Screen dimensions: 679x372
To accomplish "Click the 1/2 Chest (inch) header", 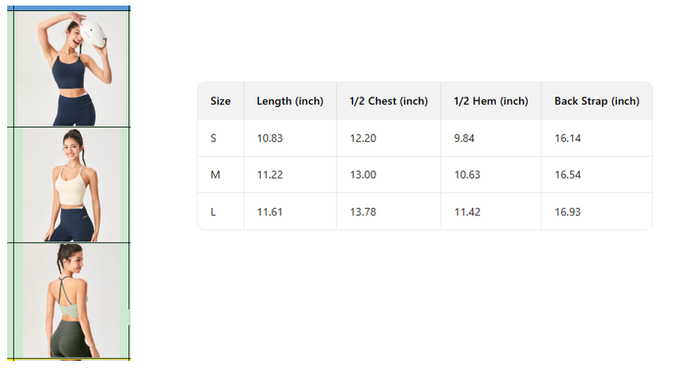I will (x=388, y=101).
